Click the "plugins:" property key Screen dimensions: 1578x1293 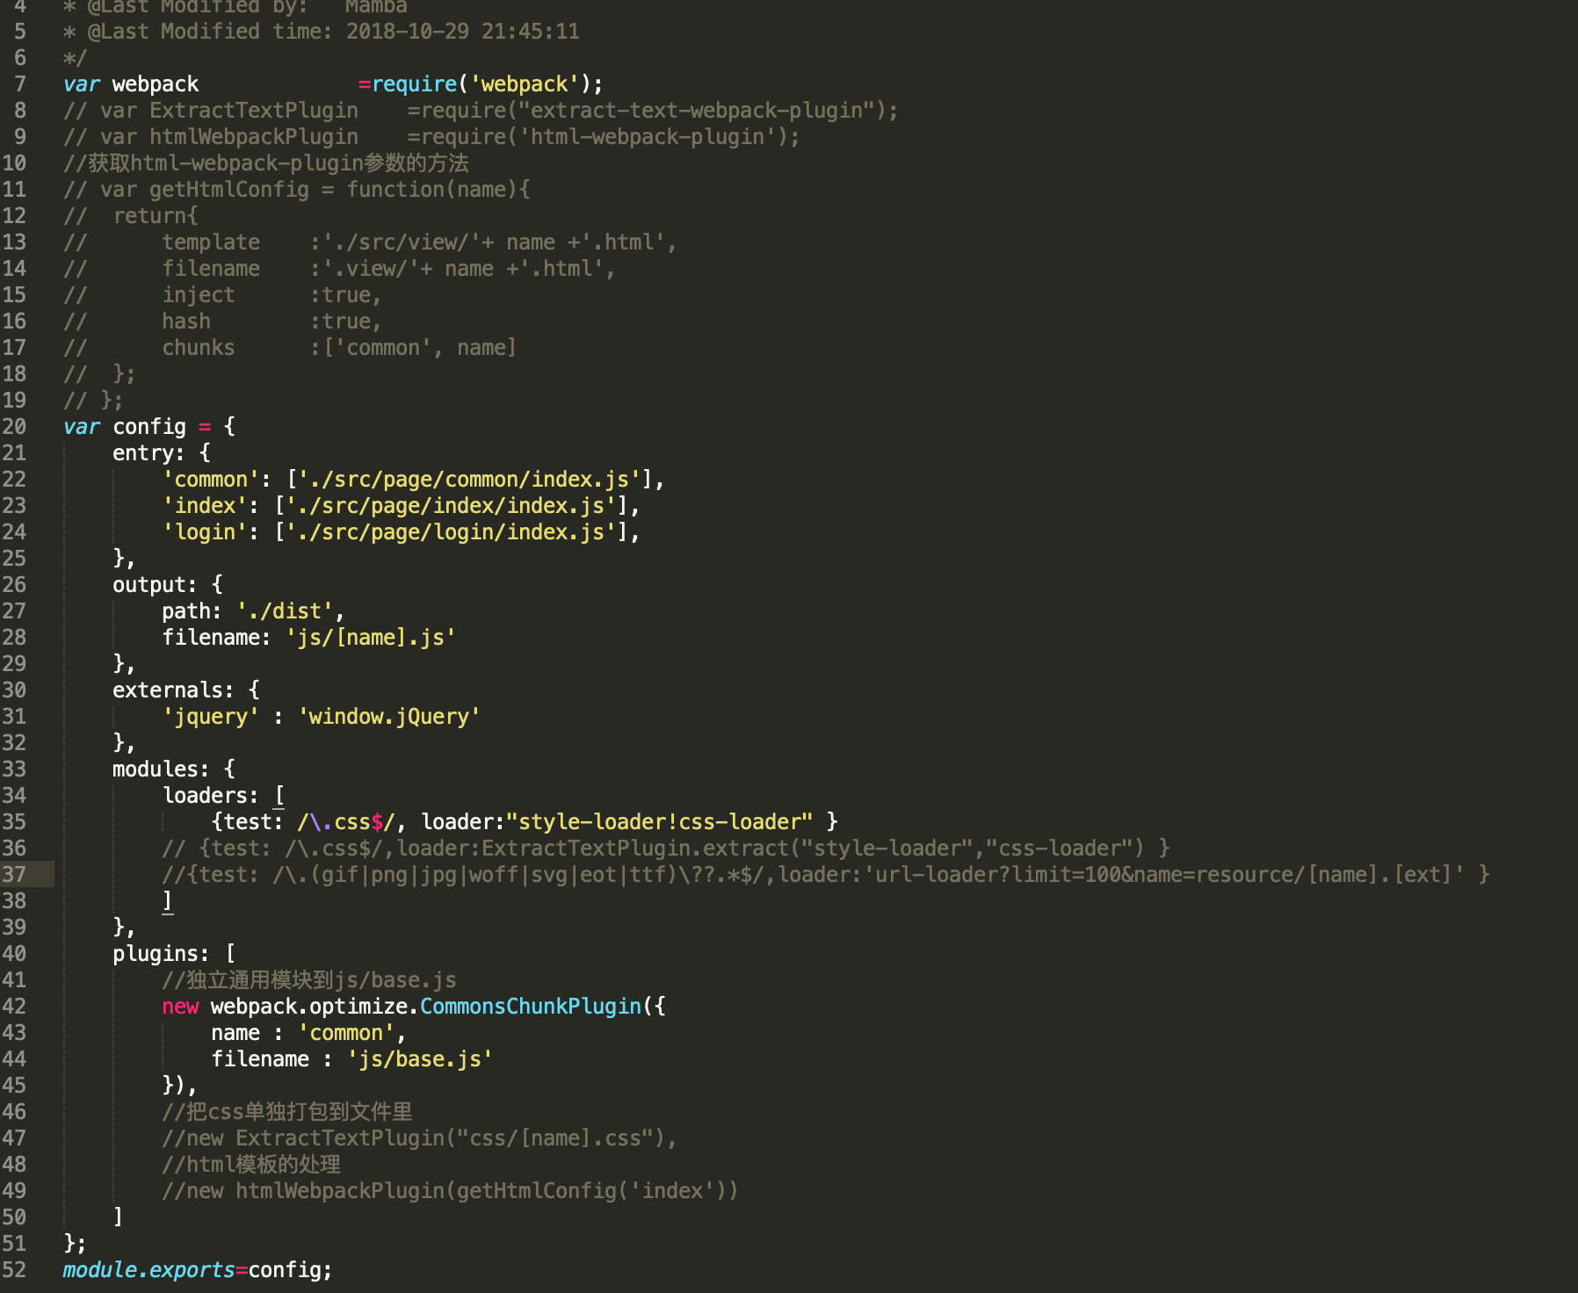[x=162, y=954]
